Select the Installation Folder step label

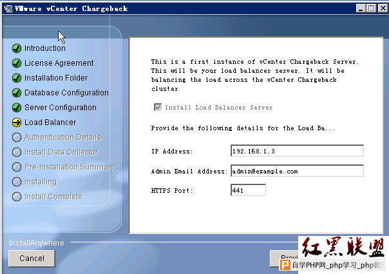[56, 78]
